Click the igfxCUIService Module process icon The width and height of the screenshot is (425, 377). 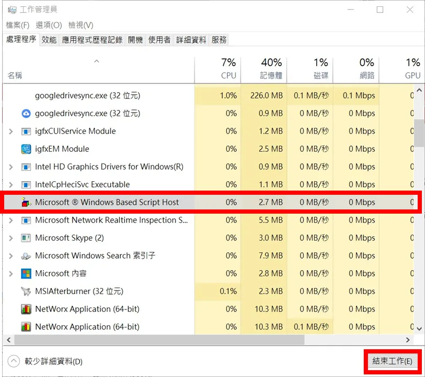coord(26,131)
